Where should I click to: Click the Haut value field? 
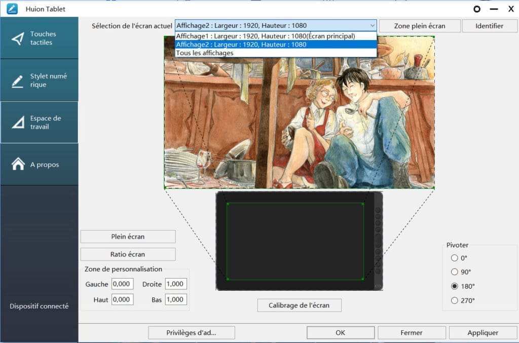[x=122, y=299]
